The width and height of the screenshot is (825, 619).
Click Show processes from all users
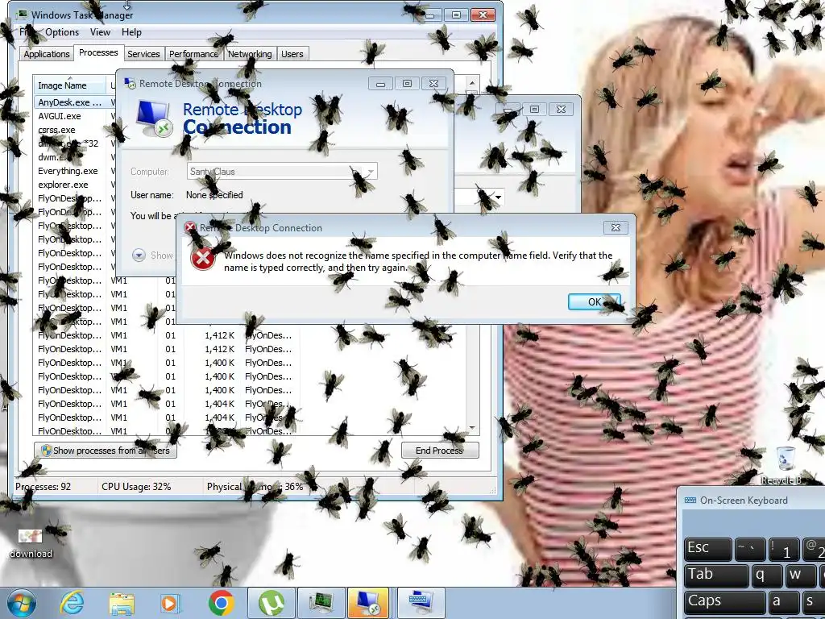click(106, 451)
